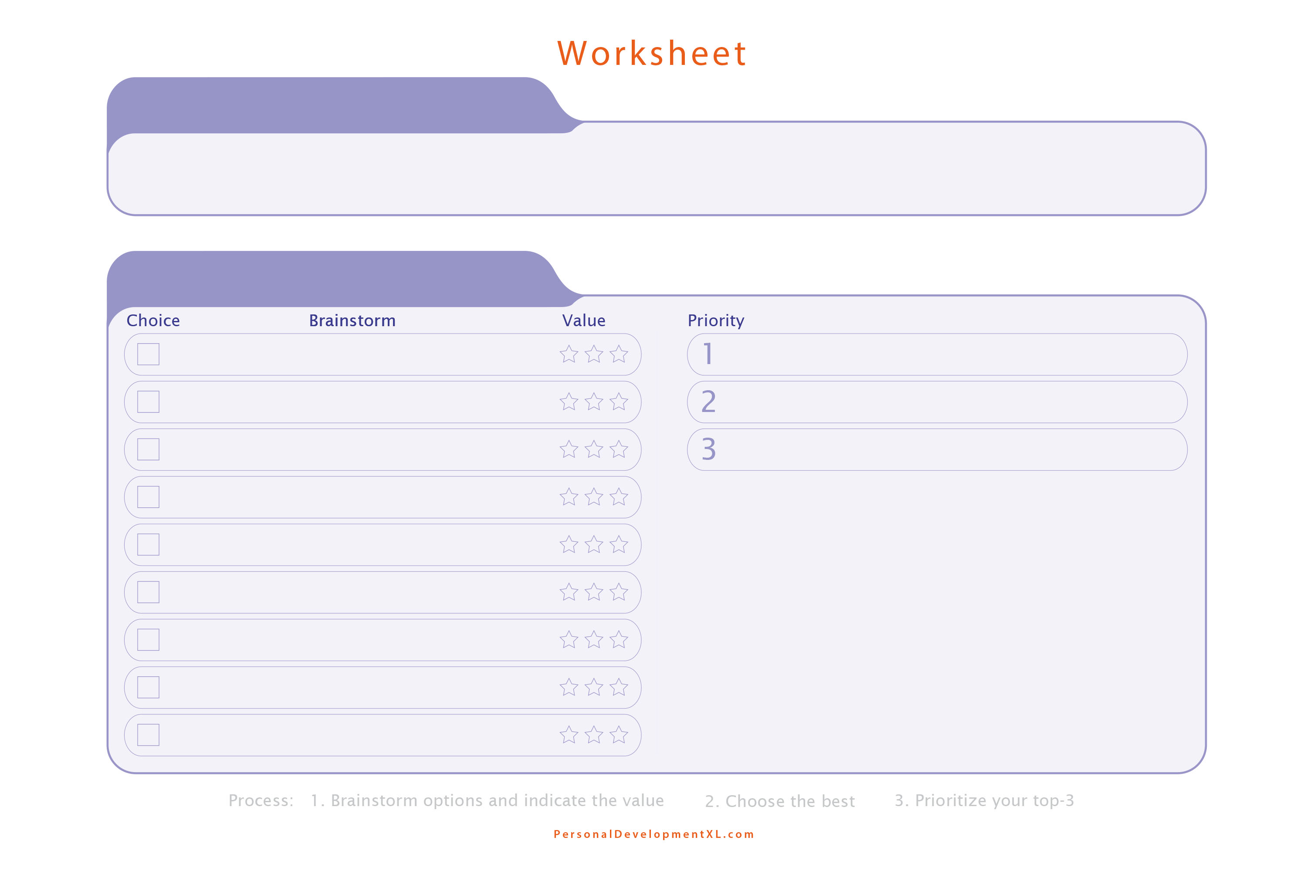Viewport: 1307px width, 871px height.
Task: Tick the Choice checkbox in the third row
Action: pyautogui.click(x=149, y=449)
